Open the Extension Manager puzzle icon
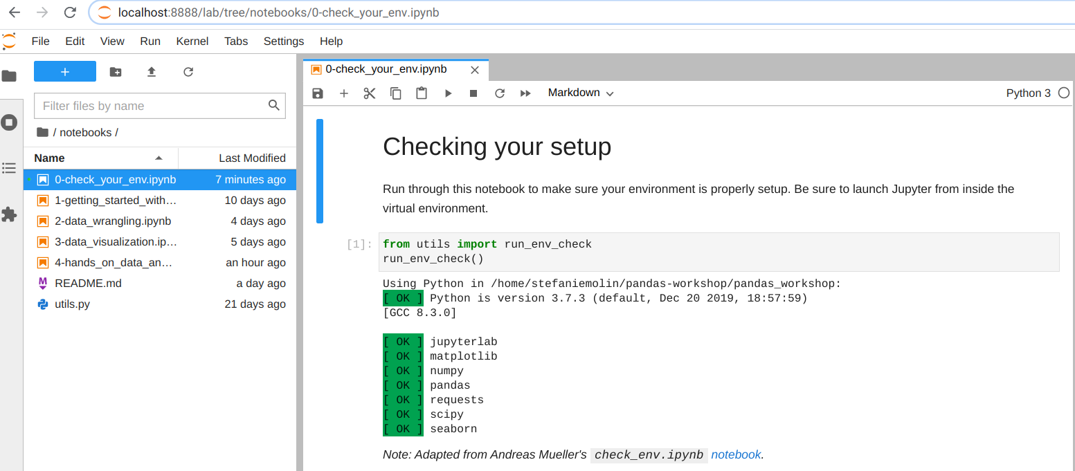Image resolution: width=1075 pixels, height=471 pixels. pos(9,214)
